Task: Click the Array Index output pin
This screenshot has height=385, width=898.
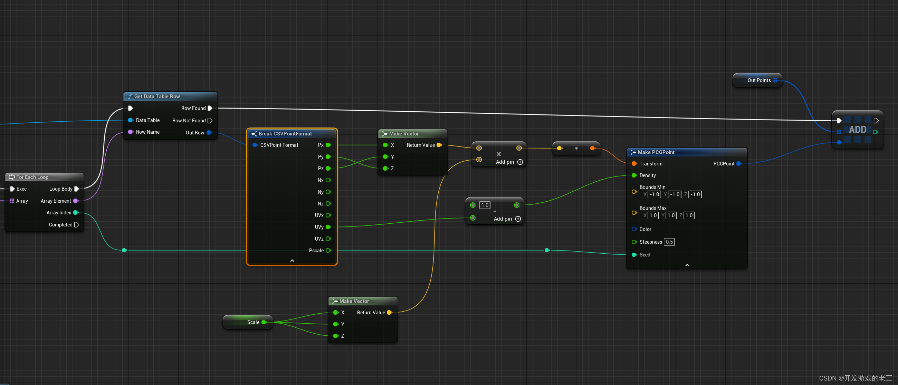Action: 76,213
